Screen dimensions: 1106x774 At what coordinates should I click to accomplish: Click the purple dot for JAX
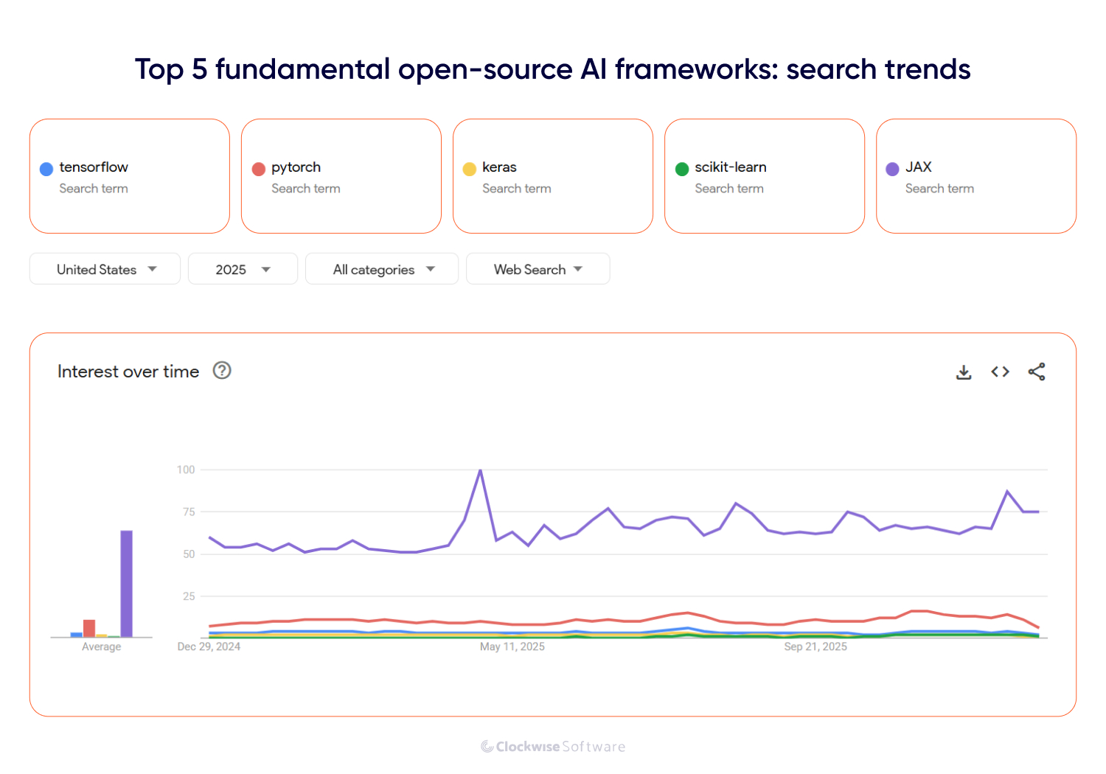point(893,168)
